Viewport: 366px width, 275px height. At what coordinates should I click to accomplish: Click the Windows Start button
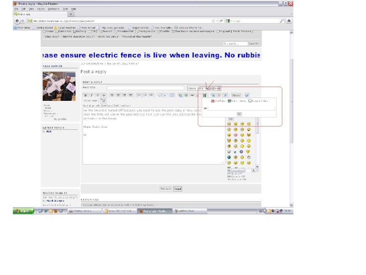23,211
